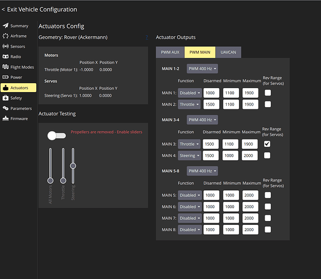Click the Sensors signal icon

pos(6,46)
